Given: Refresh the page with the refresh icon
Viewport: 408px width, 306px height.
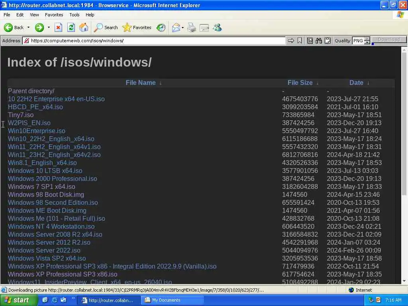Looking at the screenshot, I should tap(71, 27).
